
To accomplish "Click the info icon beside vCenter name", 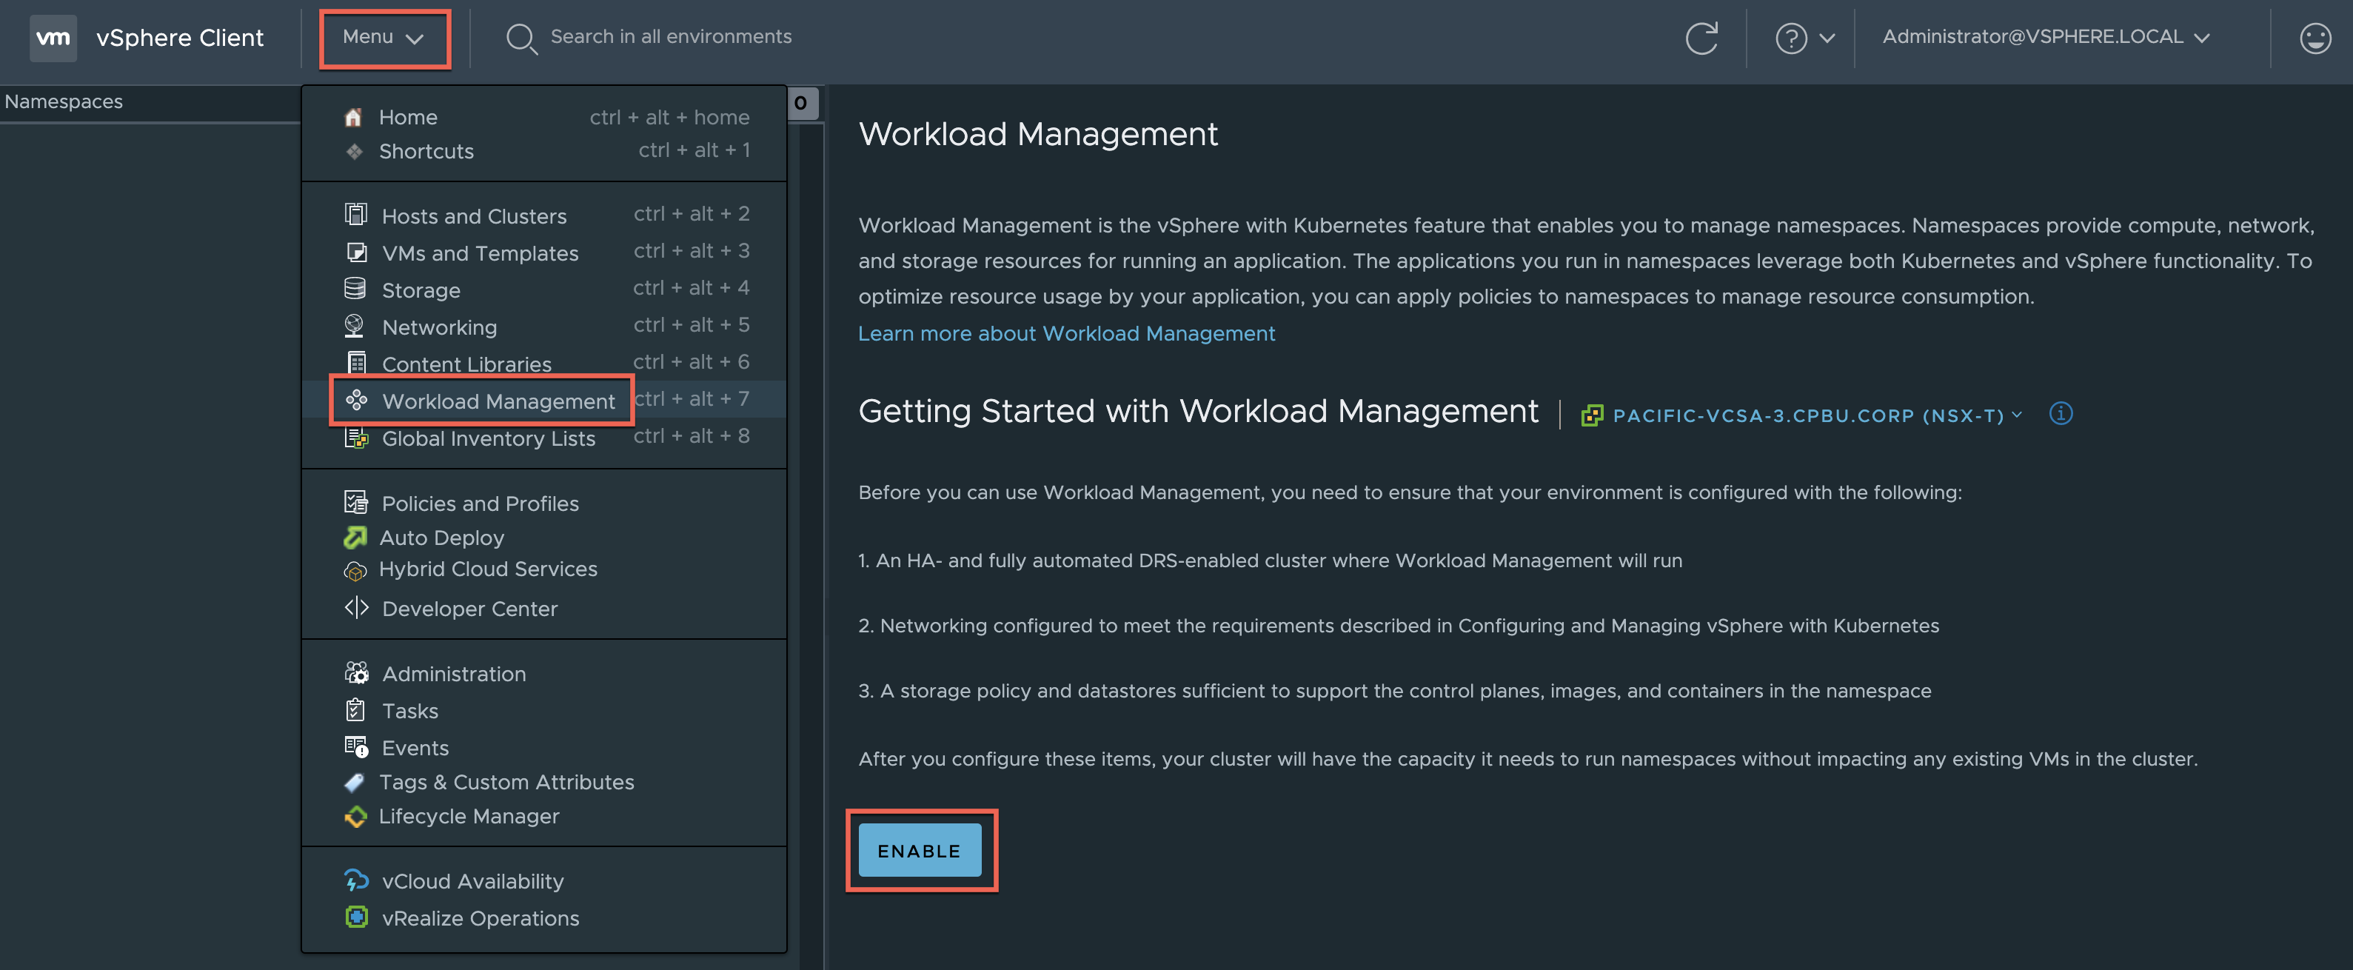I will 2061,414.
